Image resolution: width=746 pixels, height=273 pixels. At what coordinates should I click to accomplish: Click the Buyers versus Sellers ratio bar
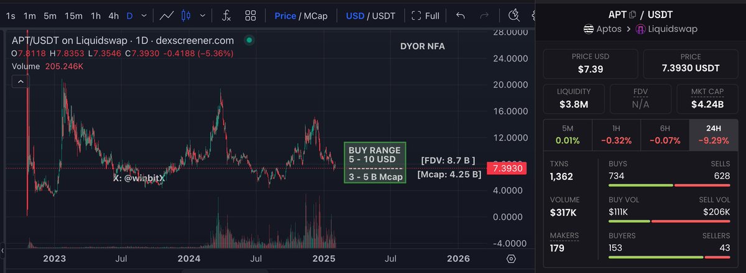click(x=670, y=257)
